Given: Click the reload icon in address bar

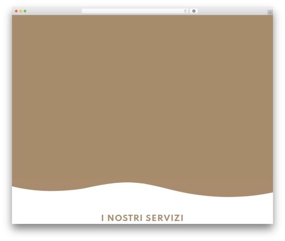Looking at the screenshot, I should [185, 11].
